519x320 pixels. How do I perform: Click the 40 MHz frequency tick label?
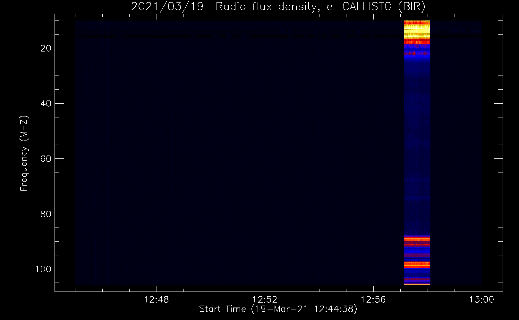[x=46, y=104]
